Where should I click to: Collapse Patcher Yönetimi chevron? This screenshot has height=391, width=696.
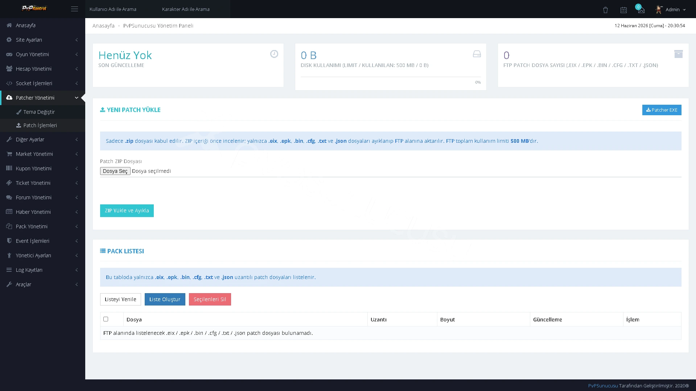pyautogui.click(x=77, y=98)
